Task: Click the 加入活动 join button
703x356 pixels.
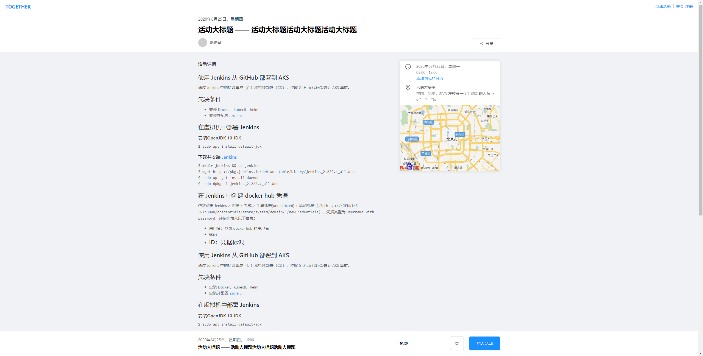Action: tap(484, 343)
